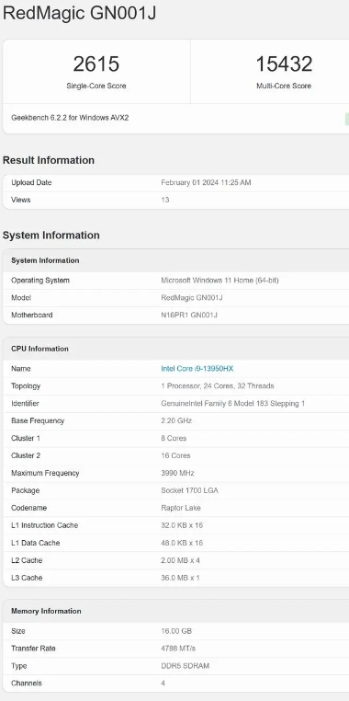Click the Operating System label

point(40,281)
